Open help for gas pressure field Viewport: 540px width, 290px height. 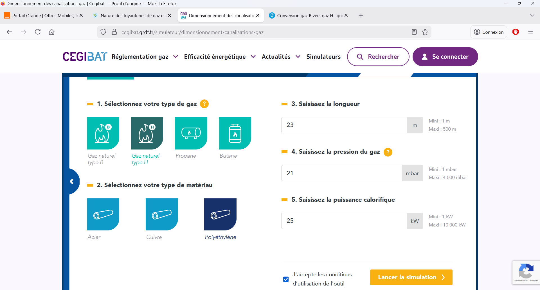[x=388, y=152]
